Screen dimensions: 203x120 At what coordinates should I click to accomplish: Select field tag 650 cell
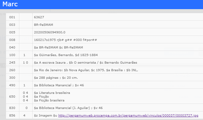tap(12, 97)
